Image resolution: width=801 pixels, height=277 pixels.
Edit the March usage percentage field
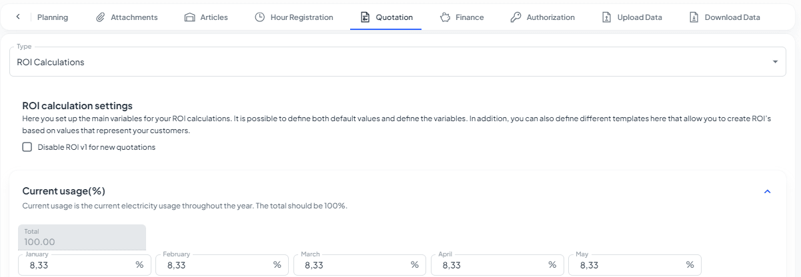[x=352, y=265]
